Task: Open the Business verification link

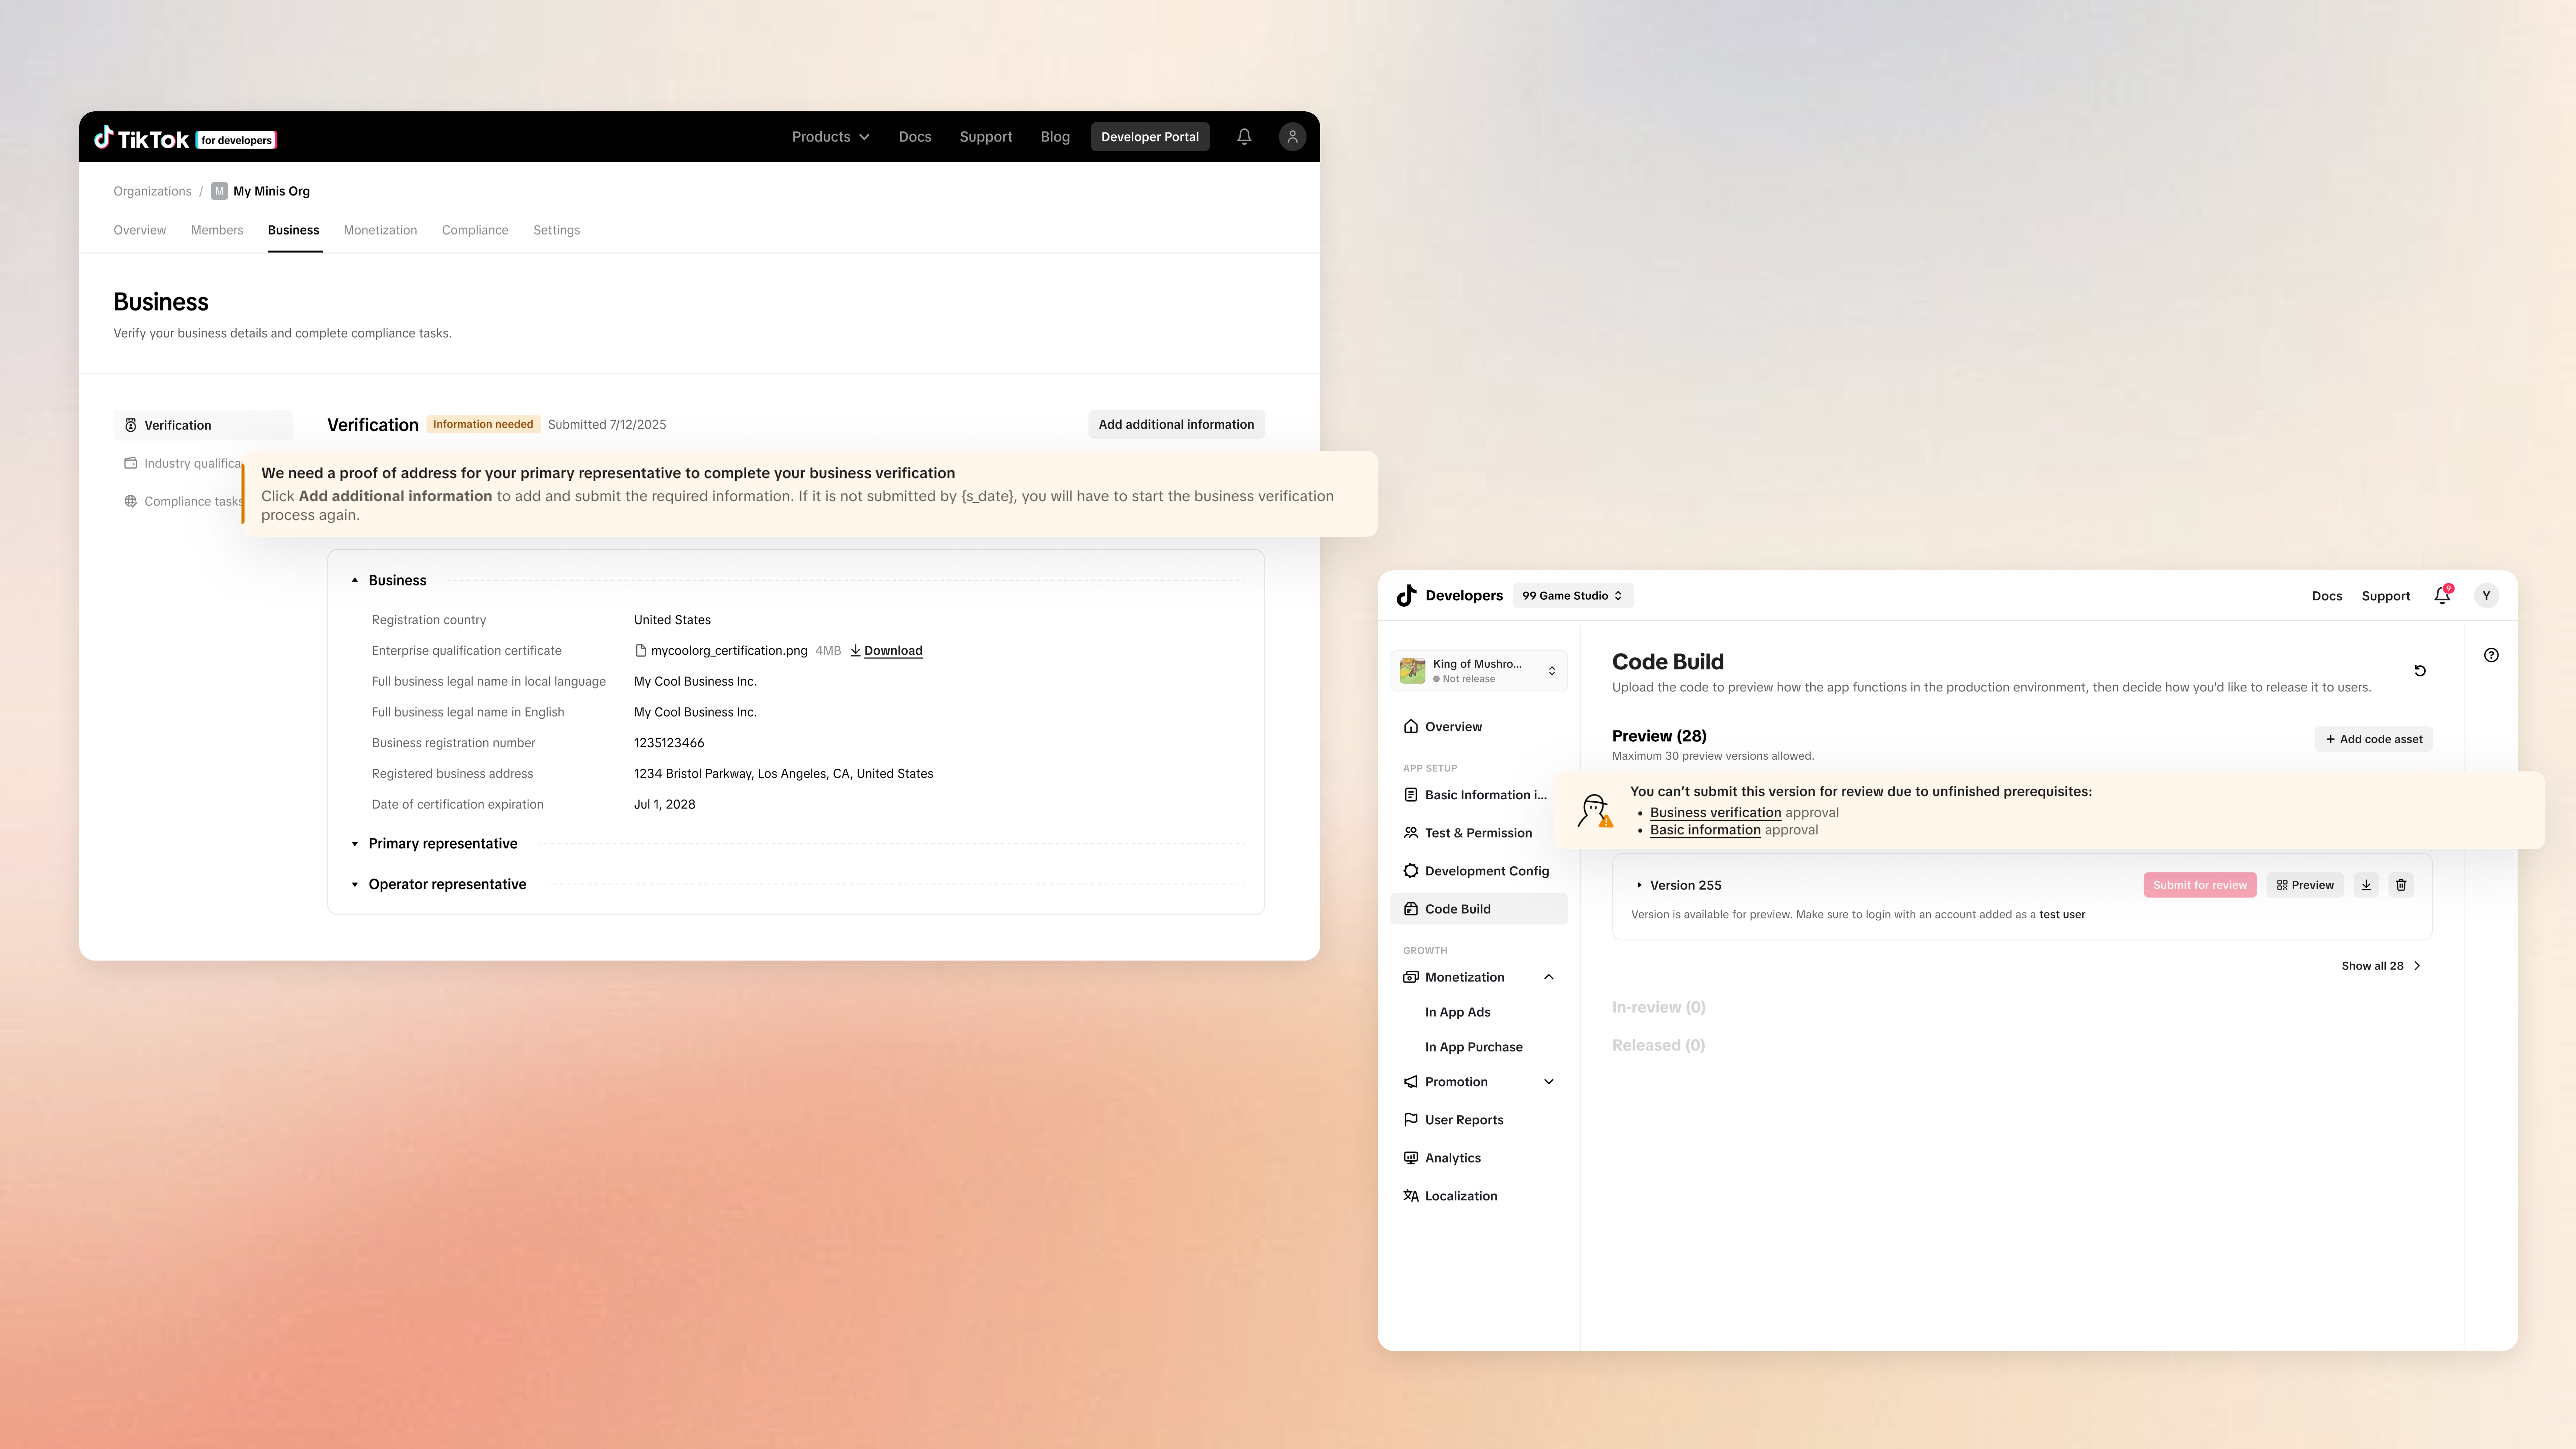Action: 1716,813
